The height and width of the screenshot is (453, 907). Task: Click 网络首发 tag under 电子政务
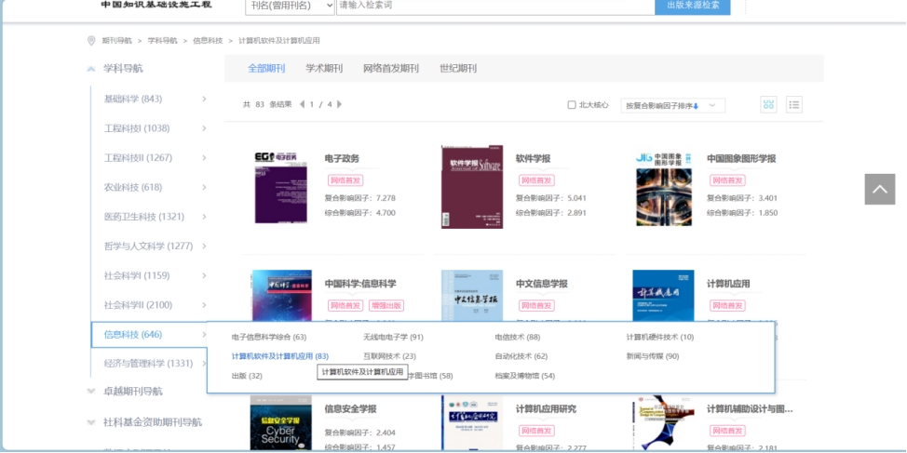345,180
